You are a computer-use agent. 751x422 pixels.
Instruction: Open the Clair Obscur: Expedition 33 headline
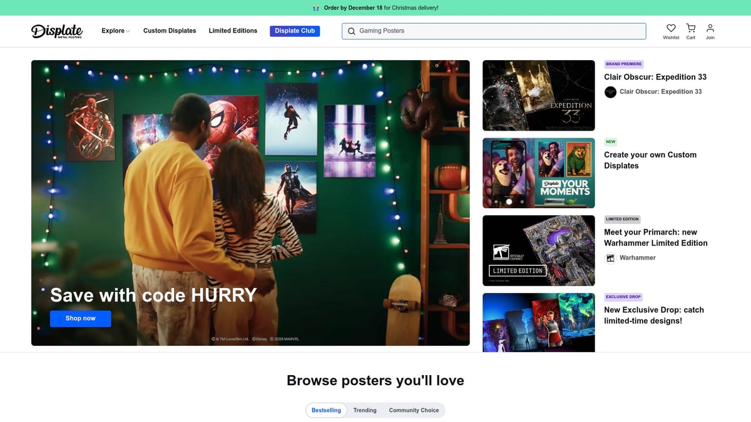pyautogui.click(x=655, y=77)
